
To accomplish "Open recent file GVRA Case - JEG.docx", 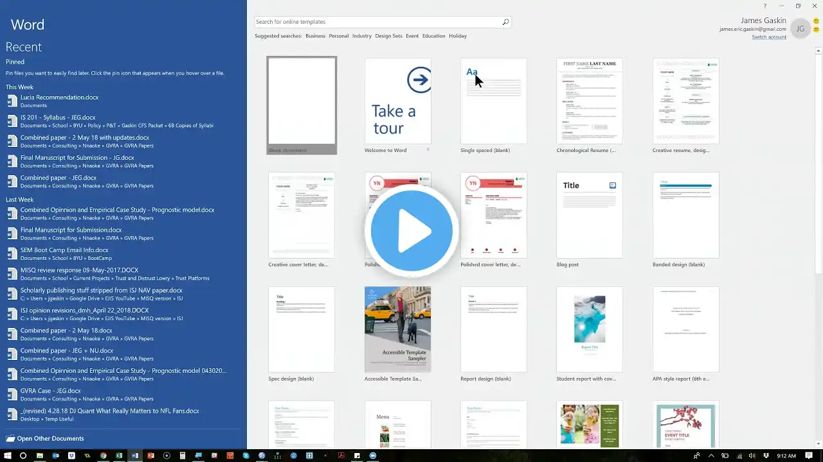I will coord(50,391).
